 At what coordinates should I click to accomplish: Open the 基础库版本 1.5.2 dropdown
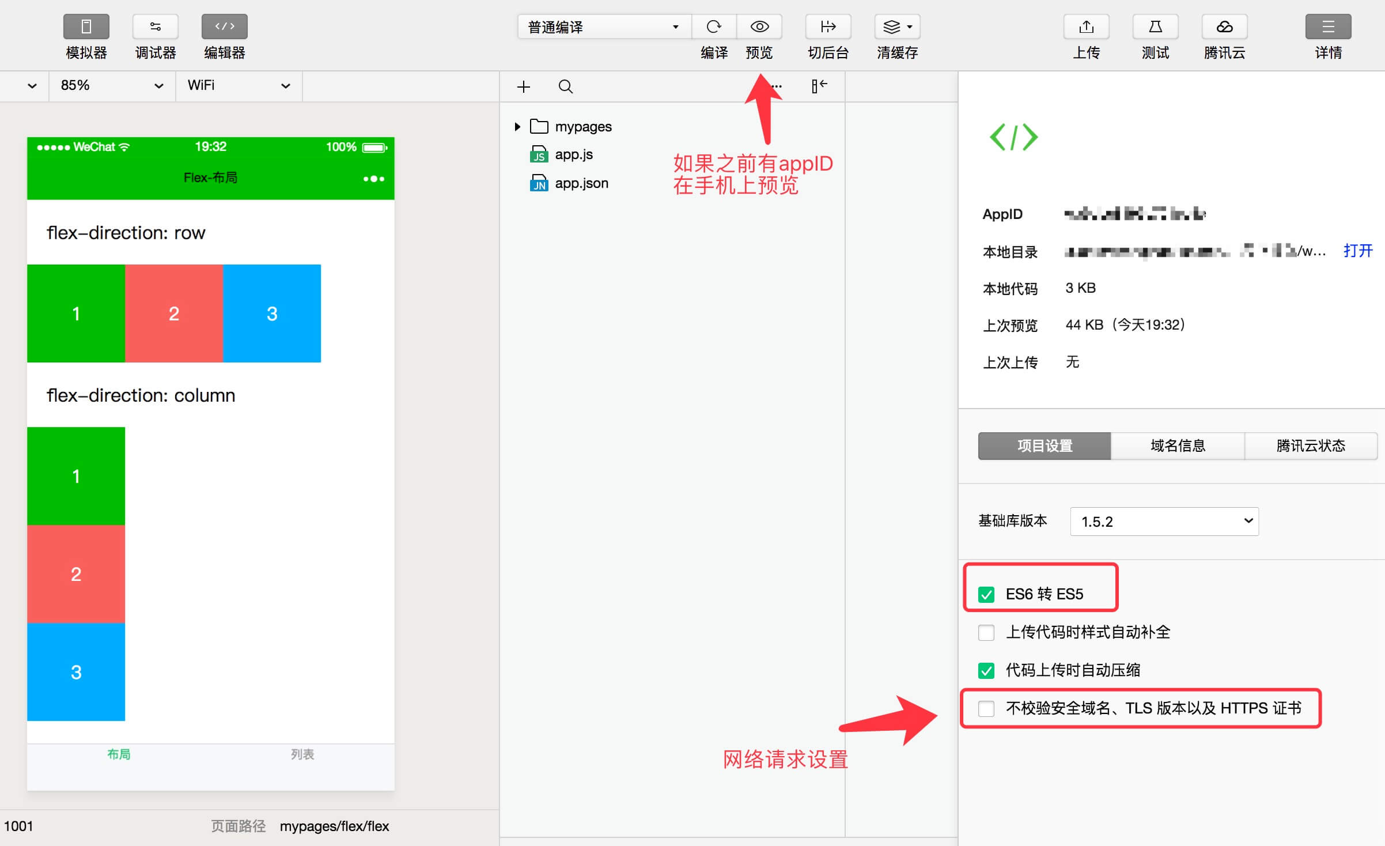click(x=1164, y=522)
